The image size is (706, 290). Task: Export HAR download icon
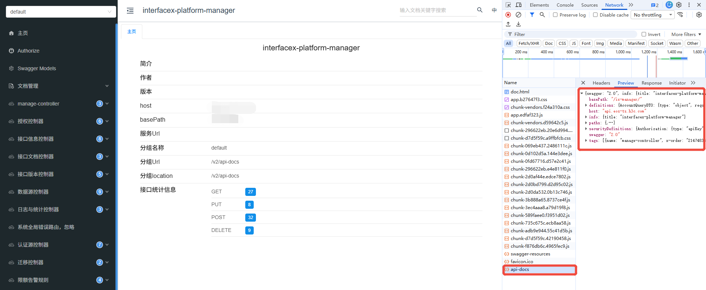click(518, 24)
